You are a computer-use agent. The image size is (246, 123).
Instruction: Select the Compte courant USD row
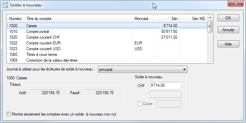coord(107,49)
